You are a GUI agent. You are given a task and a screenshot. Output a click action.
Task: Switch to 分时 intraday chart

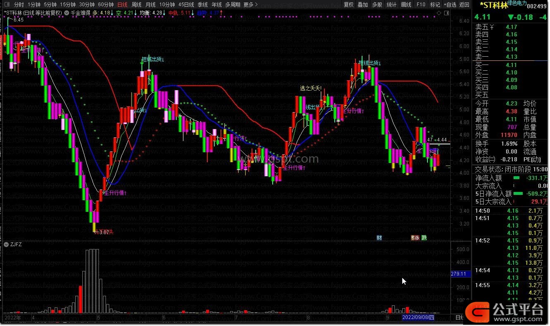click(x=19, y=5)
